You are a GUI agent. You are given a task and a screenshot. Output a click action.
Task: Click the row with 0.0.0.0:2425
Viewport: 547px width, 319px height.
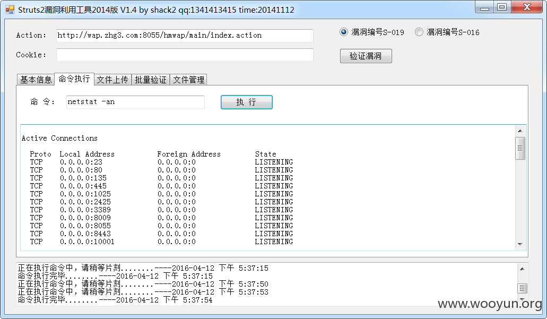click(161, 202)
